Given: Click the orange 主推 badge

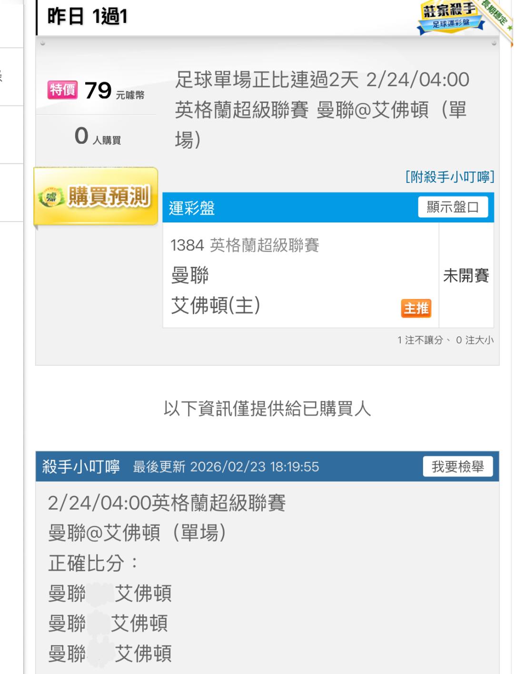Looking at the screenshot, I should tap(416, 309).
